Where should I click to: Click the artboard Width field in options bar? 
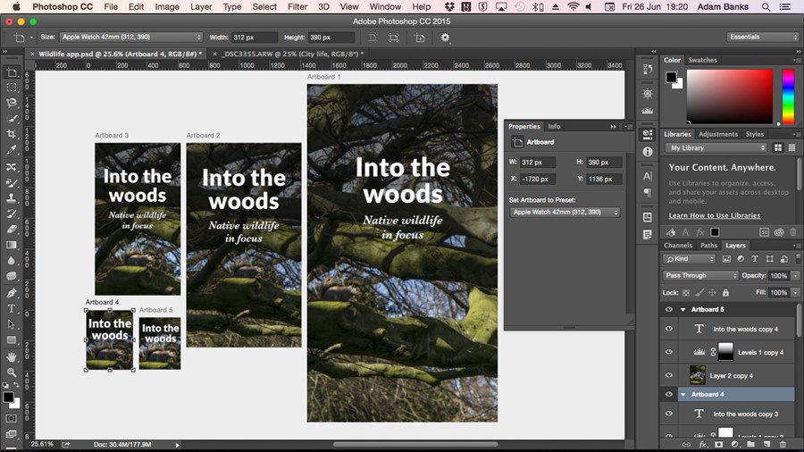[x=256, y=38]
